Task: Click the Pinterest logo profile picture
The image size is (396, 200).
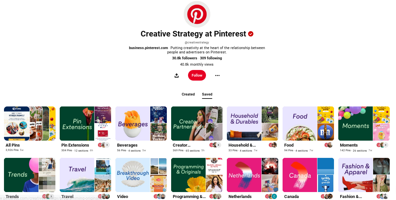Action: point(197,14)
